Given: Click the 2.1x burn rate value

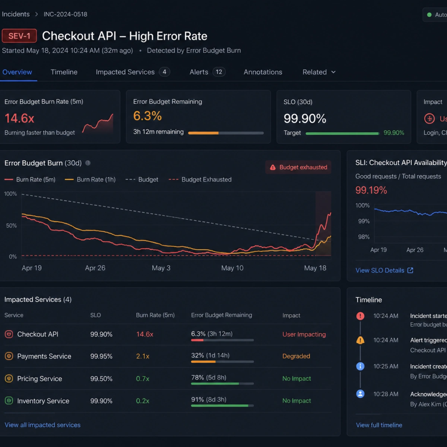Looking at the screenshot, I should tap(143, 356).
